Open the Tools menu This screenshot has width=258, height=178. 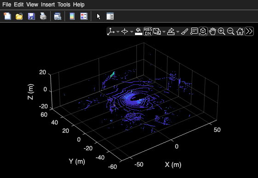64,5
